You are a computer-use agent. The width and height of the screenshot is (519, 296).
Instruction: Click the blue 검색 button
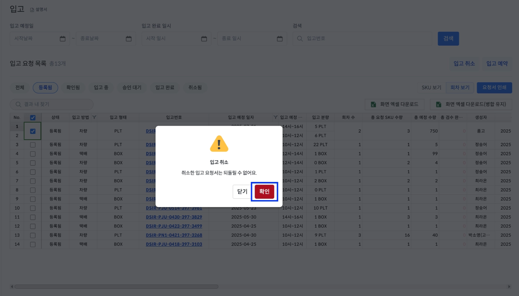point(448,39)
